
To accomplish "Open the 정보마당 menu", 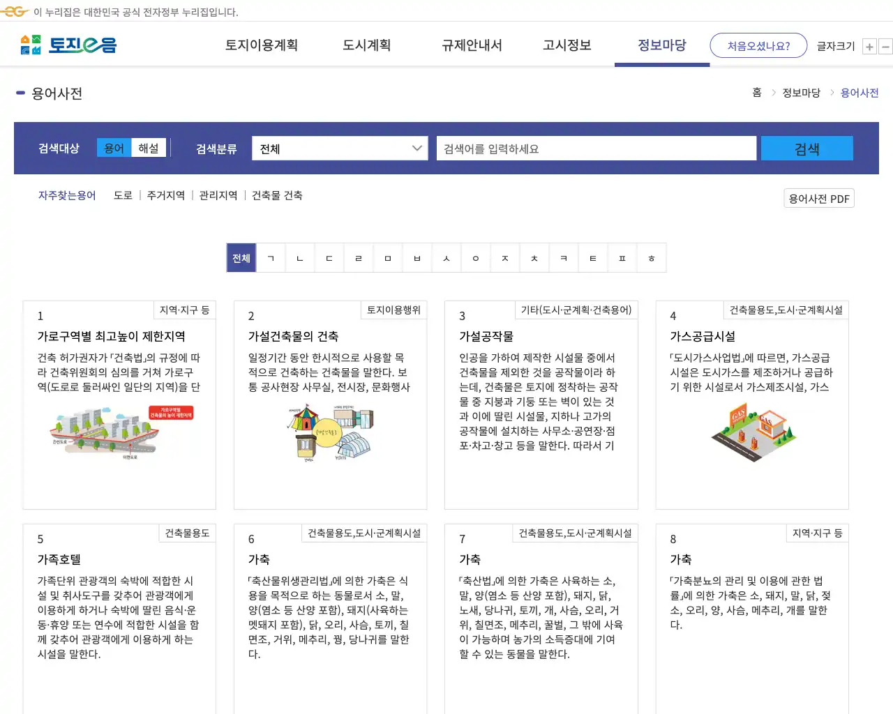I will [x=661, y=45].
